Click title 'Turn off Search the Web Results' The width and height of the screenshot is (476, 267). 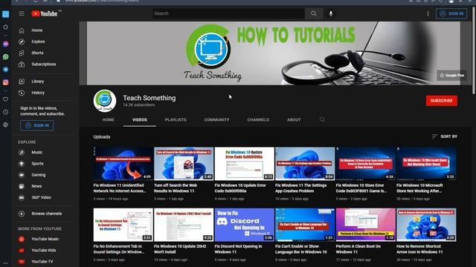[x=176, y=188]
